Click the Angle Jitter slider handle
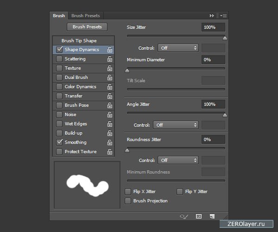Image resolution: width=278 pixels, height=232 pixels. pyautogui.click(x=225, y=115)
